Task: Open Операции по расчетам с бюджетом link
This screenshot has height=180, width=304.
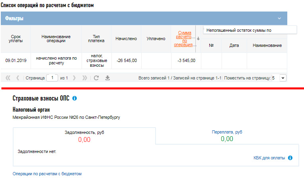Action: pyautogui.click(x=47, y=174)
